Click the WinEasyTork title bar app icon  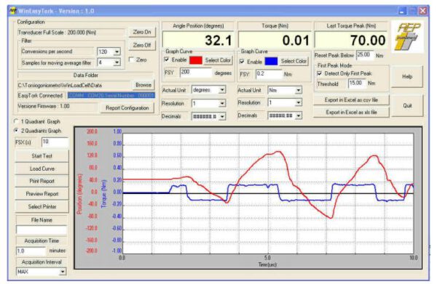pos(13,11)
